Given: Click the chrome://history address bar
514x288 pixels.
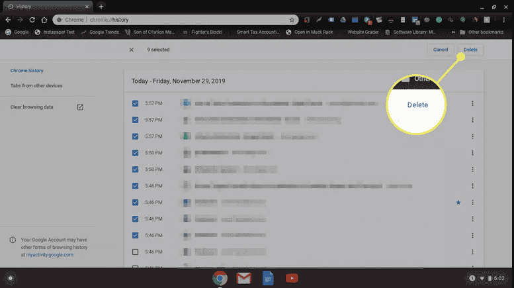Looking at the screenshot, I should pyautogui.click(x=175, y=20).
